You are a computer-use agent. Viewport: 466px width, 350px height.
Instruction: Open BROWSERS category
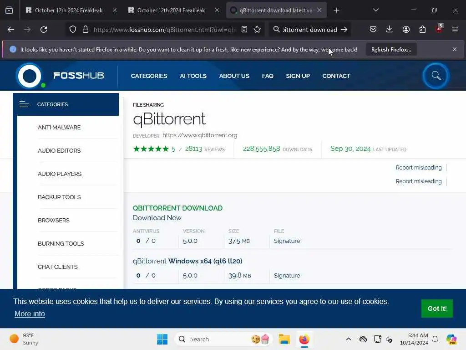54,220
